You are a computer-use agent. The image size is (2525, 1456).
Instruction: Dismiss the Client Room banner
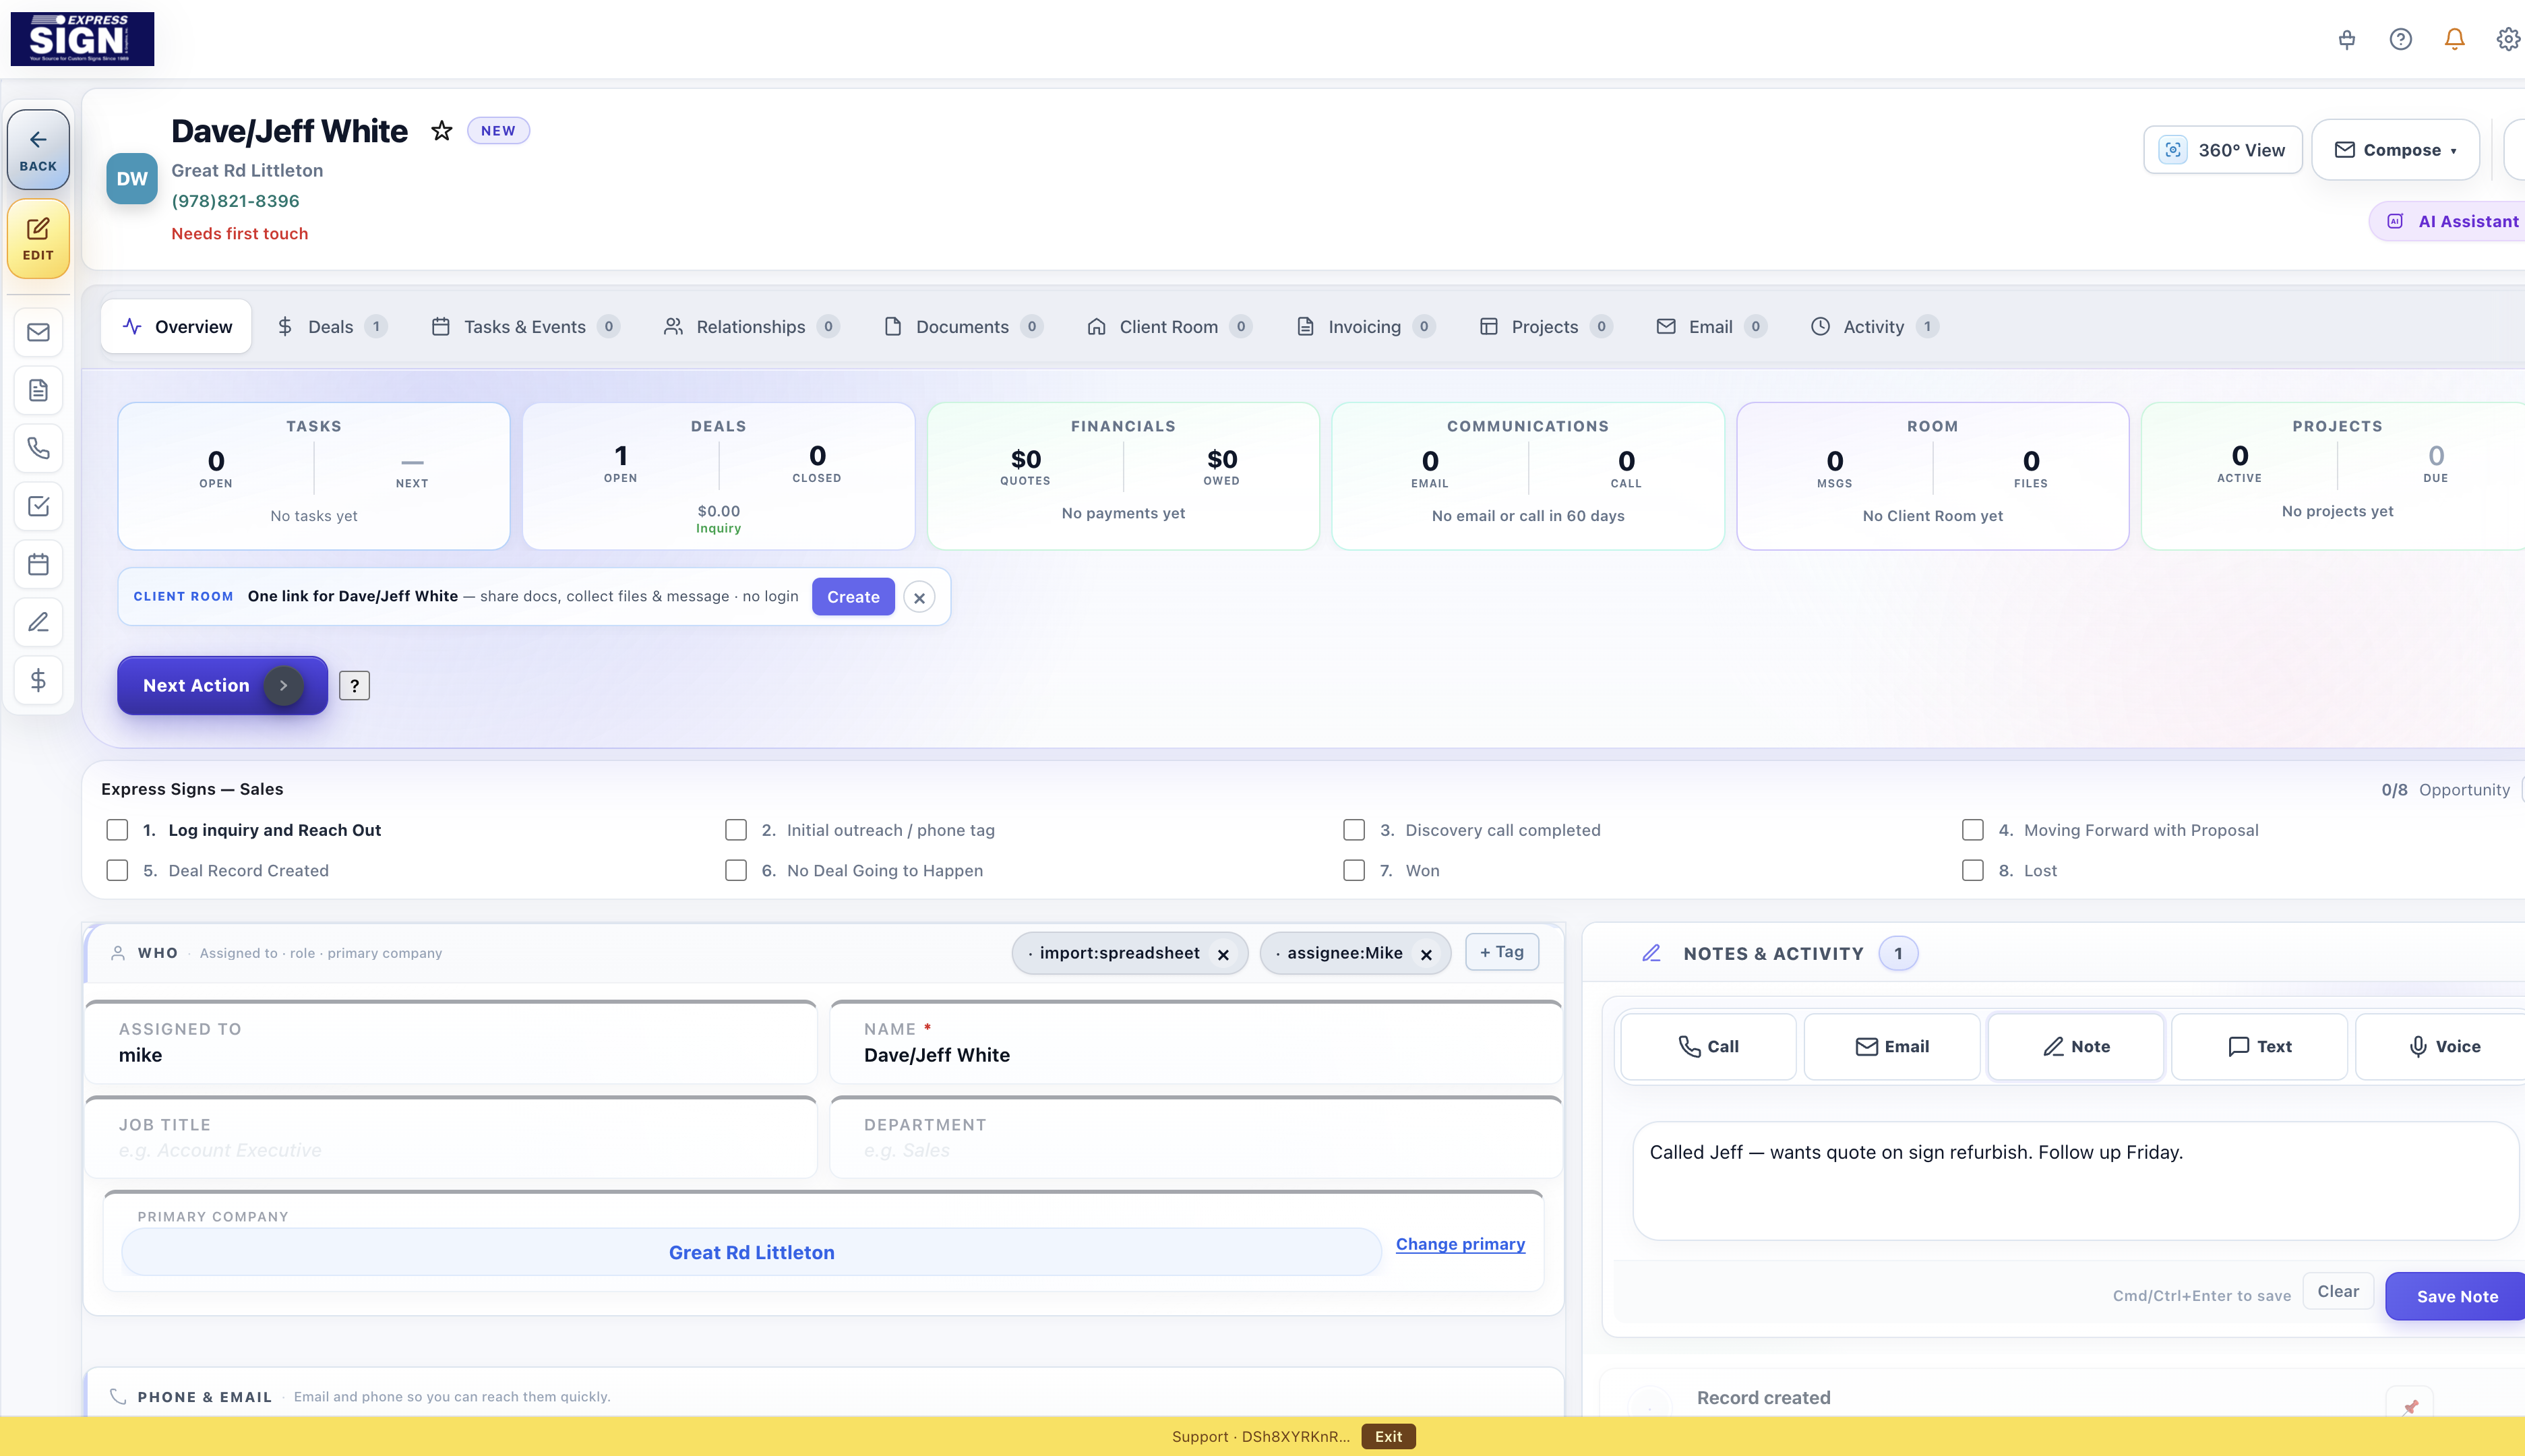(919, 597)
